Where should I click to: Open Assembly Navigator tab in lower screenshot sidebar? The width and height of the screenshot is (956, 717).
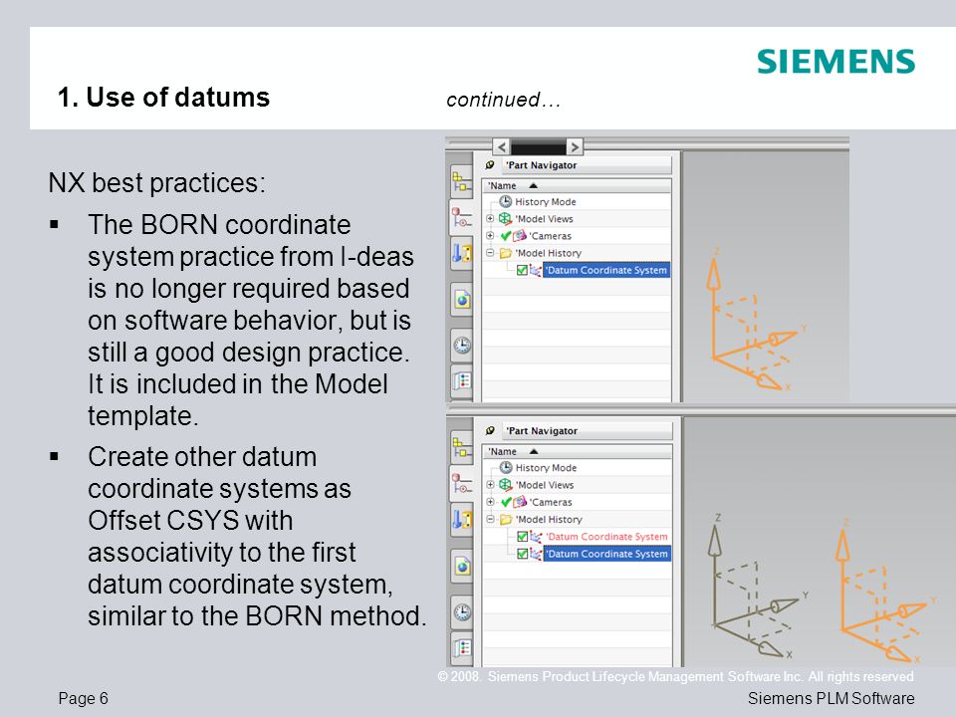461,447
